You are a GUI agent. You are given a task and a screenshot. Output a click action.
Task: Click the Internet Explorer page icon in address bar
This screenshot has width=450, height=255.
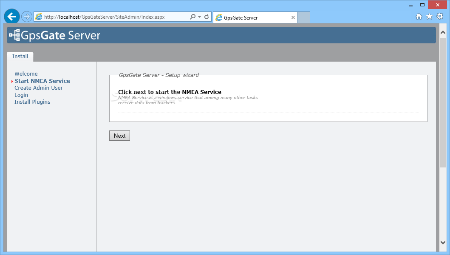tap(39, 17)
